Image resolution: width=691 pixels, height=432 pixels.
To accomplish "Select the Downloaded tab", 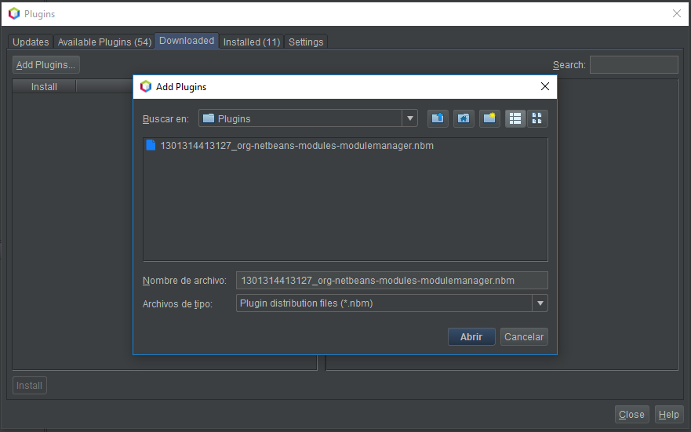I will click(187, 41).
